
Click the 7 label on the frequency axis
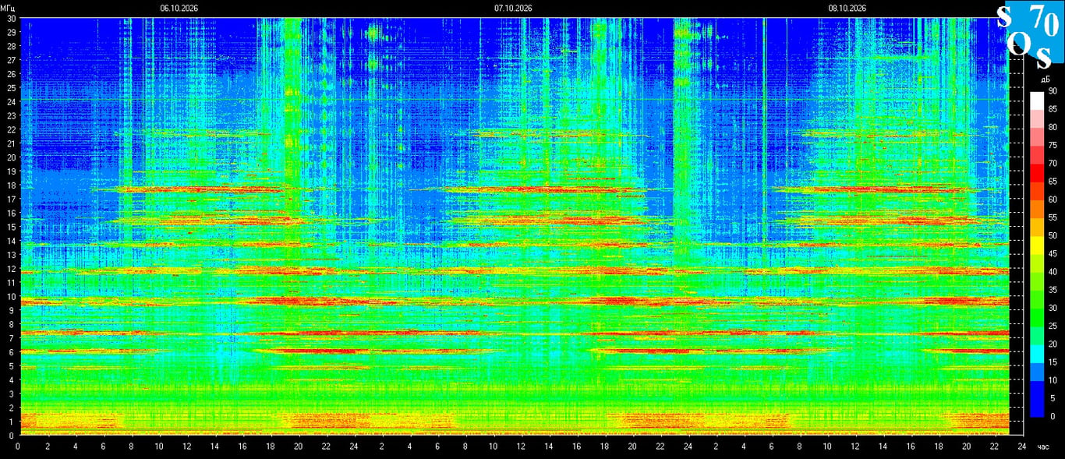click(13, 338)
